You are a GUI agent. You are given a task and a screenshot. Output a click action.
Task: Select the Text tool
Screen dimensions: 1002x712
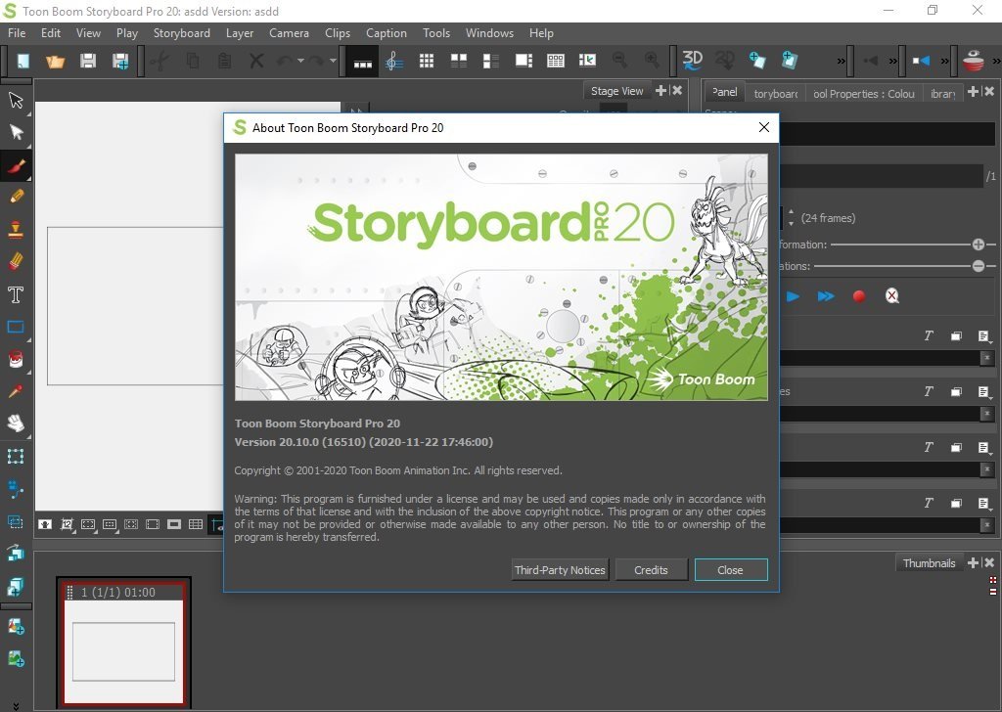pos(16,294)
